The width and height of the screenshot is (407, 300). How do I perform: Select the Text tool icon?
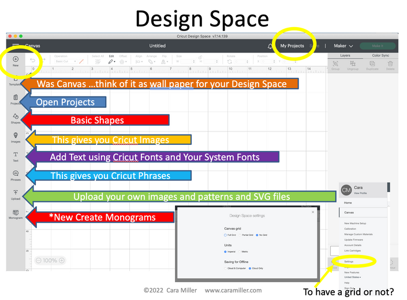pyautogui.click(x=16, y=154)
